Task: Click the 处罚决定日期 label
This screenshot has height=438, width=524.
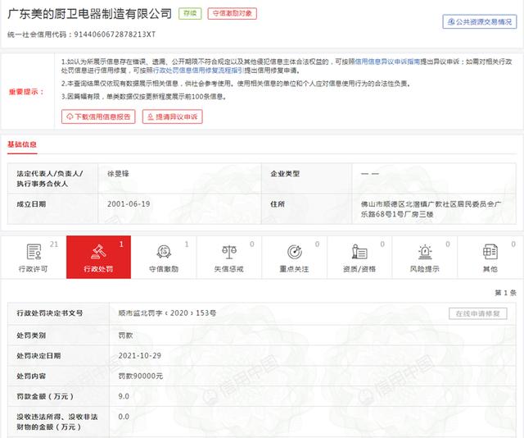Action: [x=38, y=356]
